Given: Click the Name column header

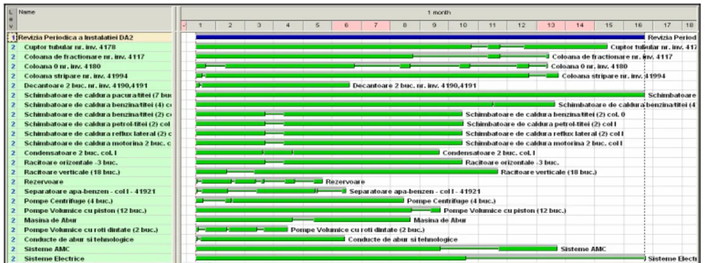Looking at the screenshot, I should pos(94,19).
